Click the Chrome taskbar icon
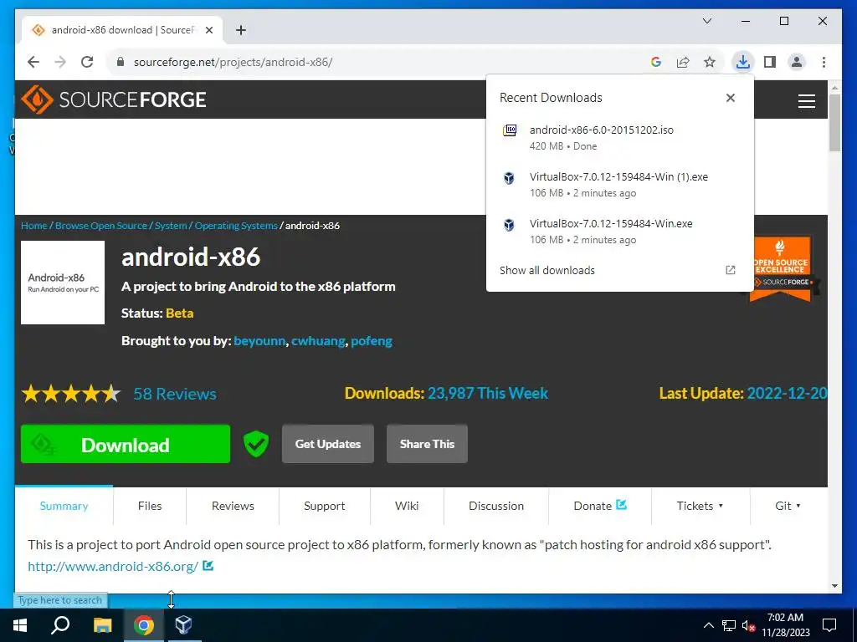The width and height of the screenshot is (857, 642). [144, 625]
